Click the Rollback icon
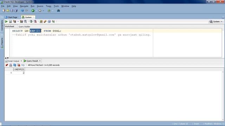225x126 pixels. tap(35, 22)
